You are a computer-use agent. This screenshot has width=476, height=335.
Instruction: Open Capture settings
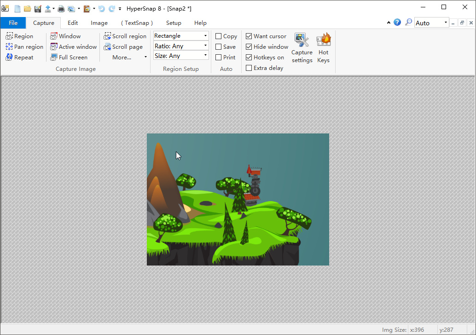(x=302, y=48)
